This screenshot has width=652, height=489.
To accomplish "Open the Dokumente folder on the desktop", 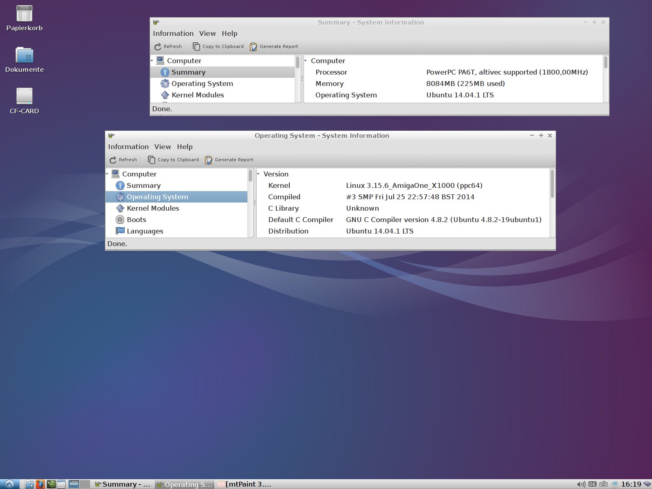I will click(24, 56).
